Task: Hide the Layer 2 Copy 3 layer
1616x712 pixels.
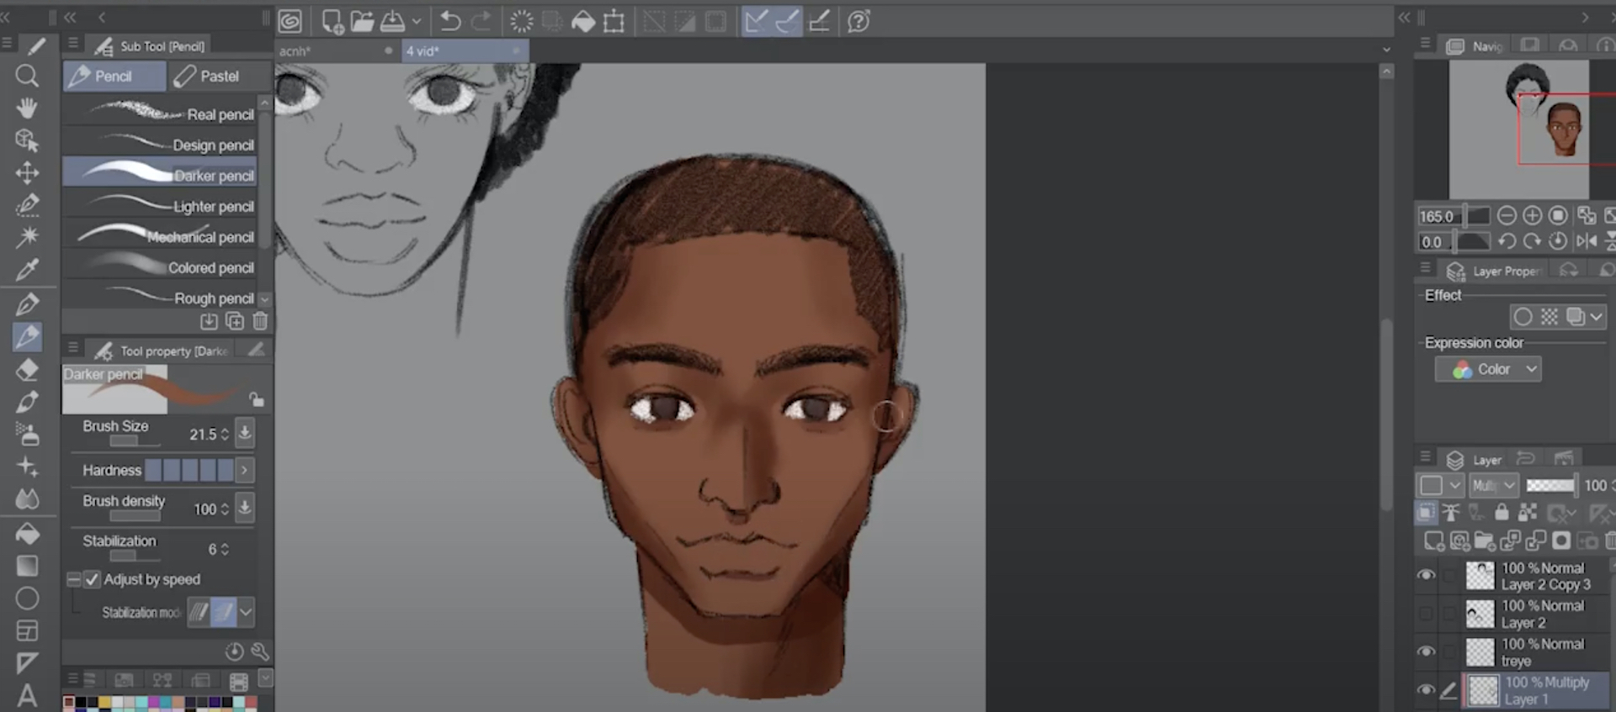Action: (x=1426, y=576)
